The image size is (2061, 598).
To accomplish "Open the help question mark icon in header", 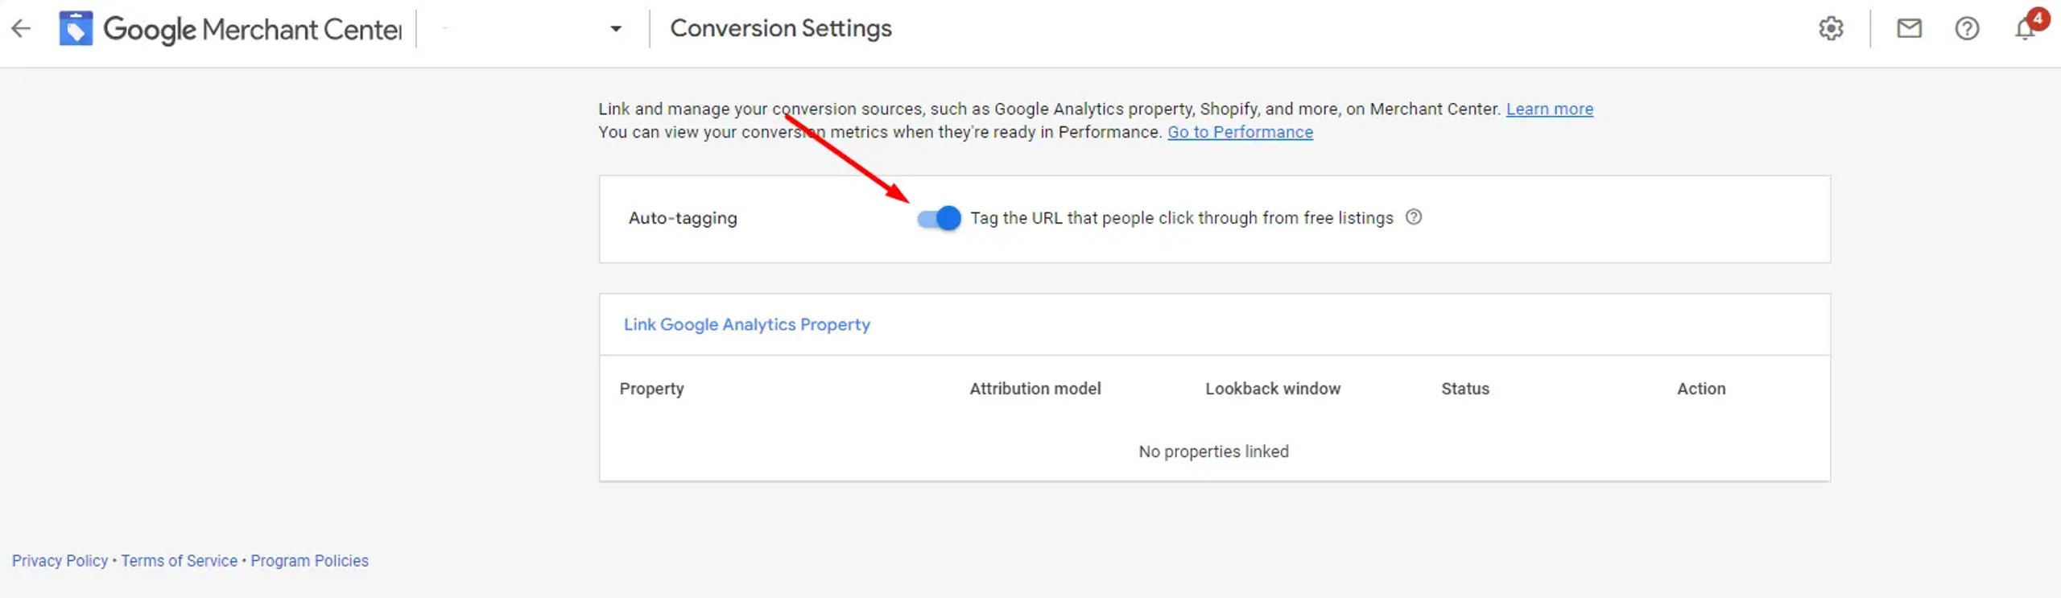I will (x=1967, y=29).
